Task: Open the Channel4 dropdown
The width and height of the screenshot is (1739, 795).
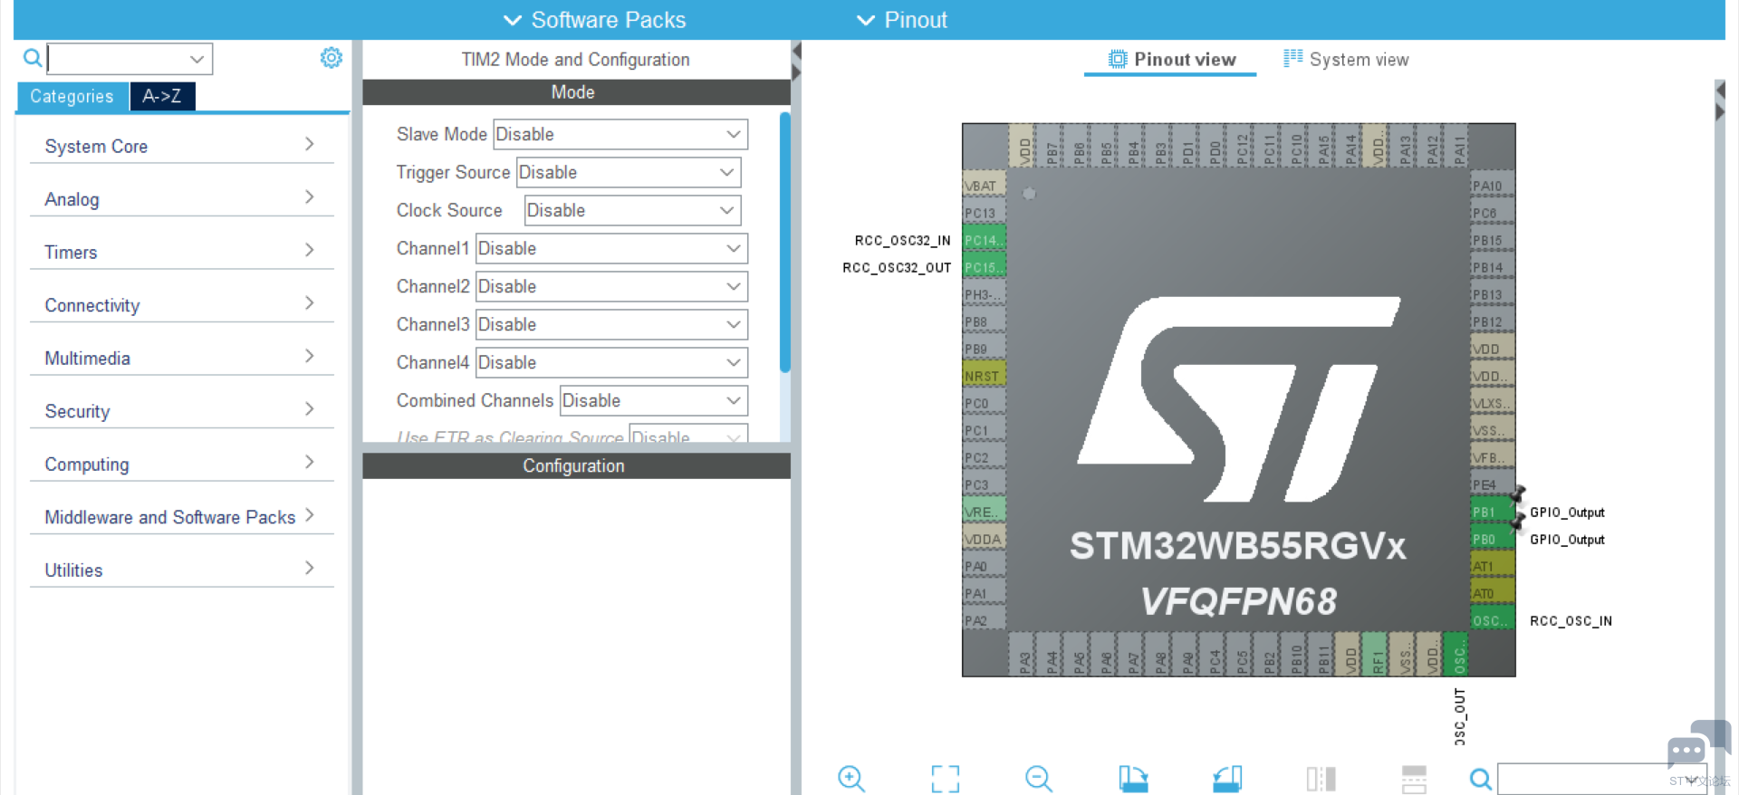Action: click(x=611, y=362)
